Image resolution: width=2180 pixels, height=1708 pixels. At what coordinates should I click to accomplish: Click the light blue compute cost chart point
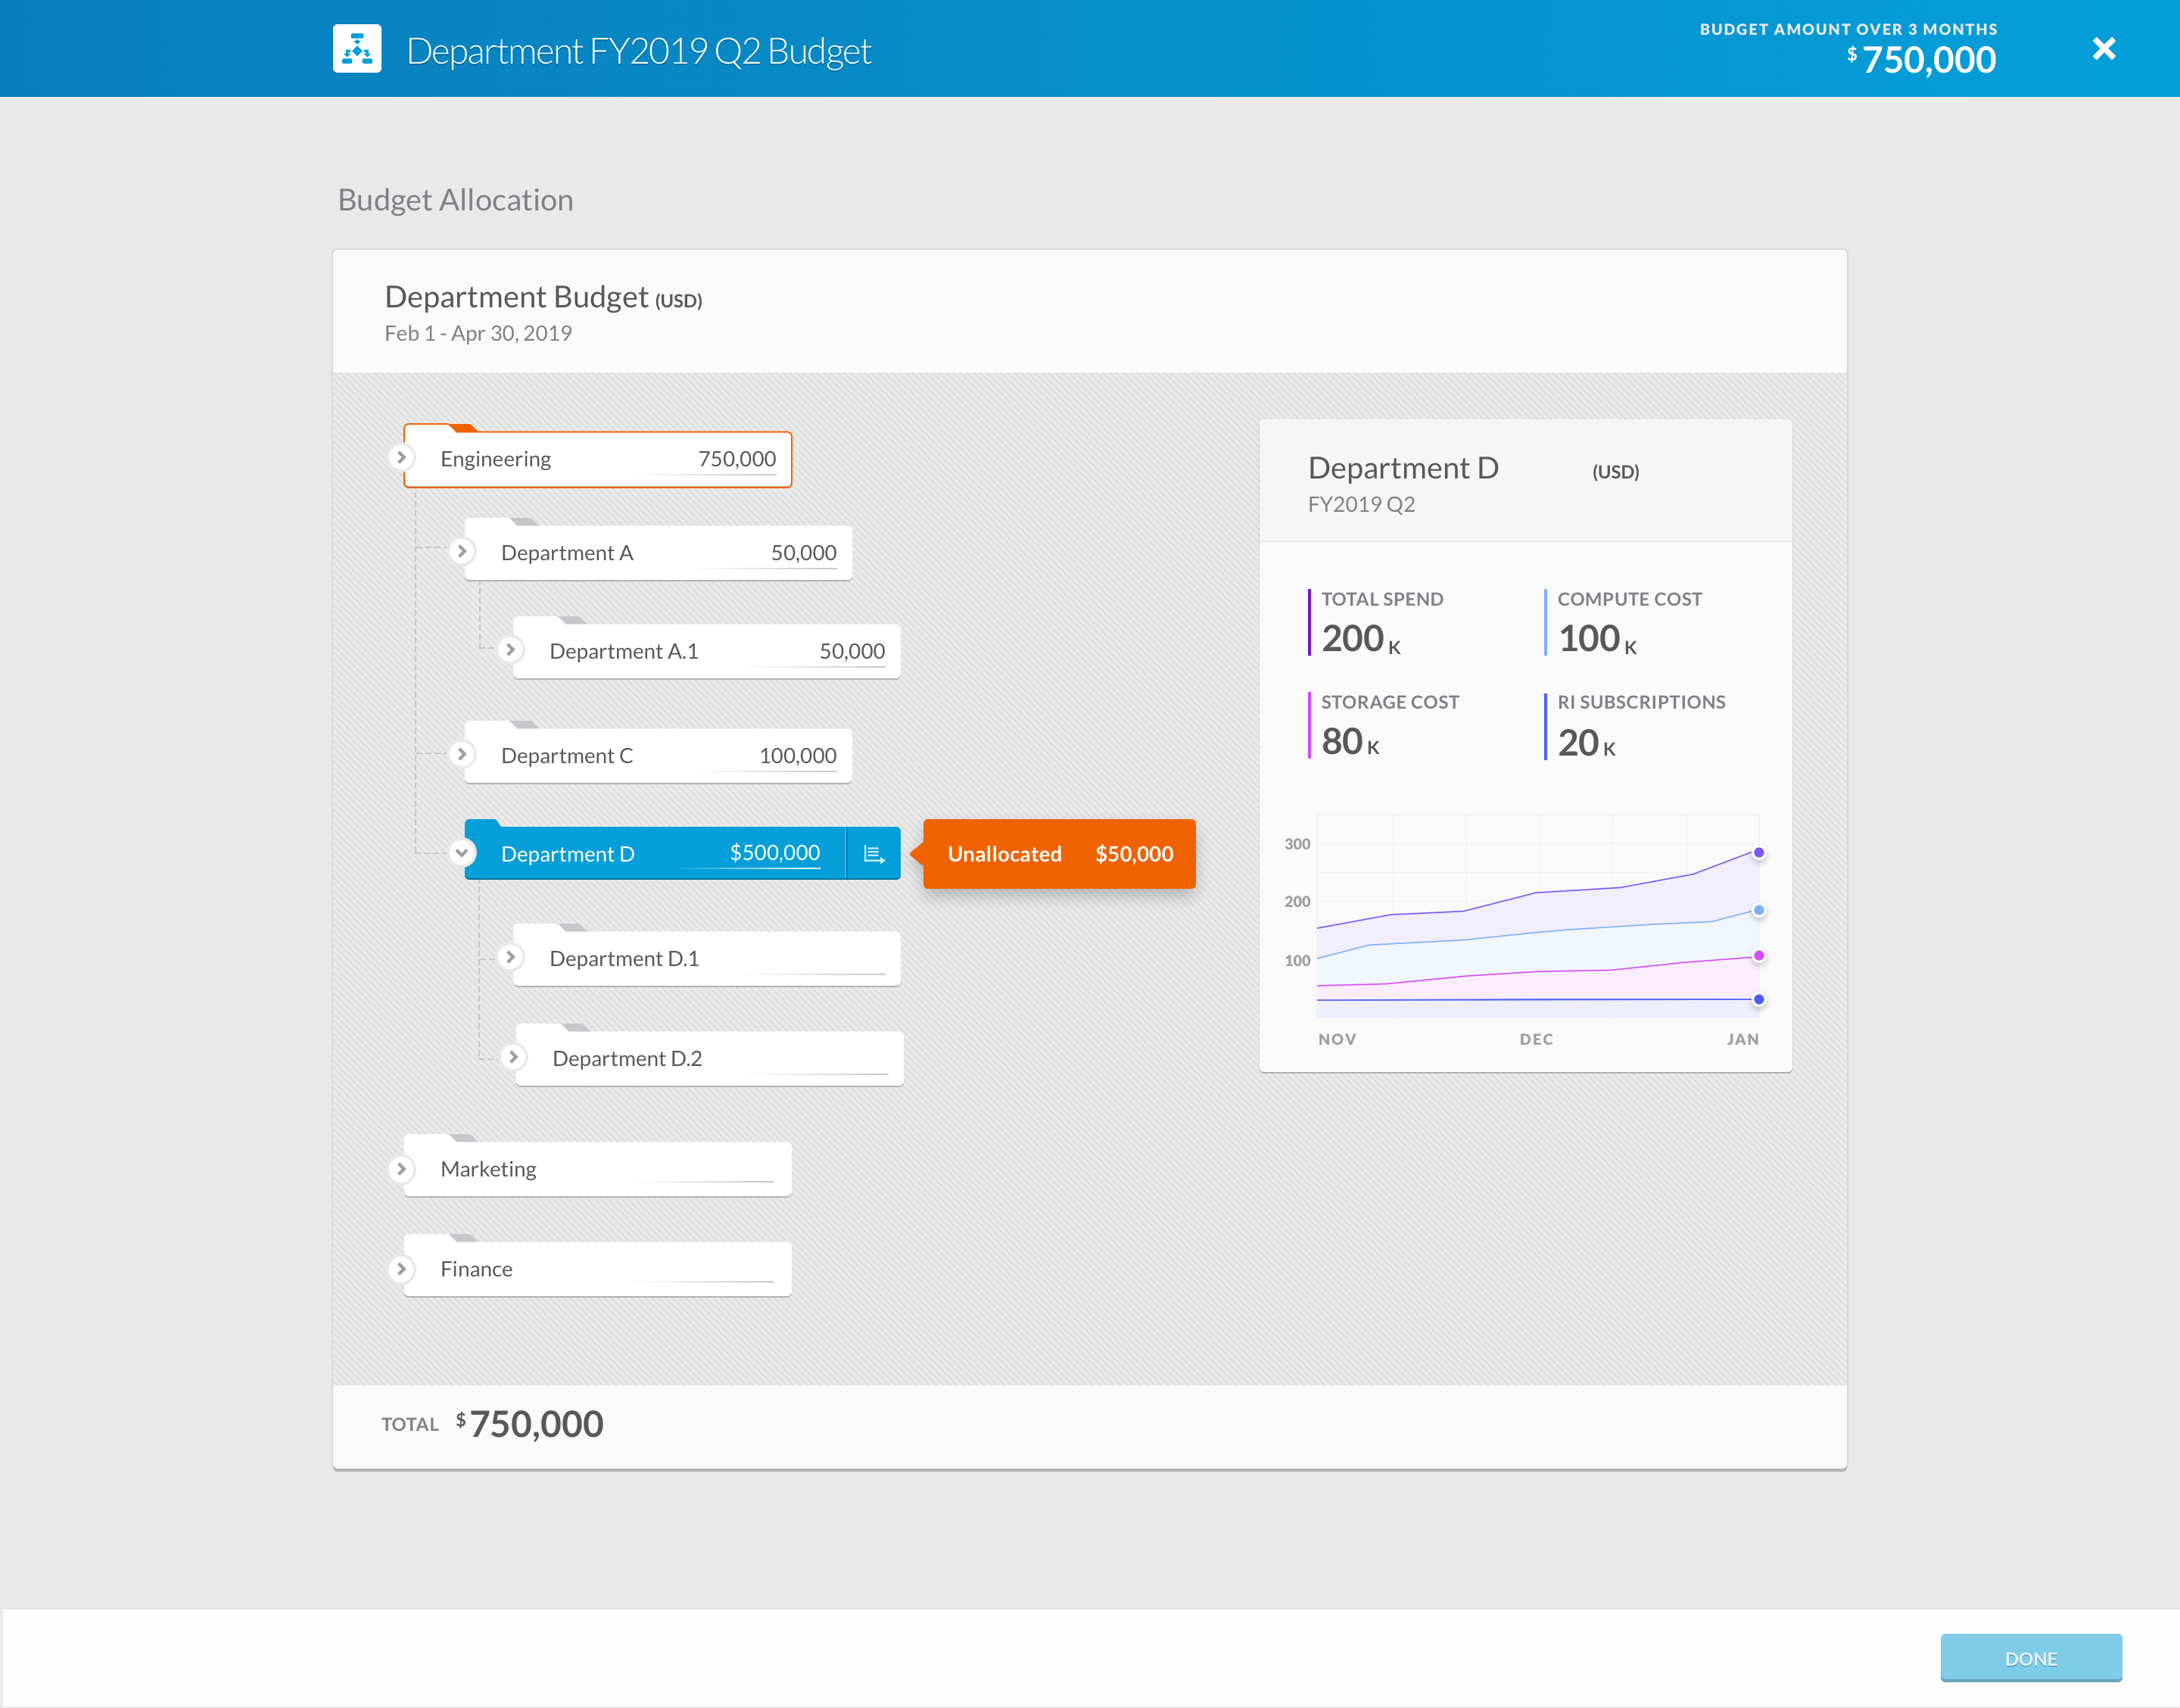click(x=1758, y=910)
